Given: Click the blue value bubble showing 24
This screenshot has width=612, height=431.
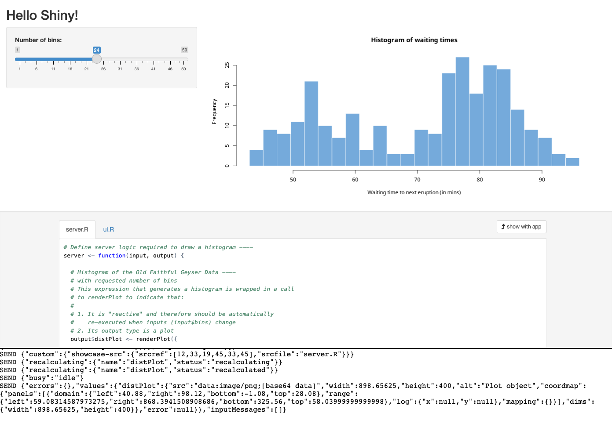Looking at the screenshot, I should 97,50.
